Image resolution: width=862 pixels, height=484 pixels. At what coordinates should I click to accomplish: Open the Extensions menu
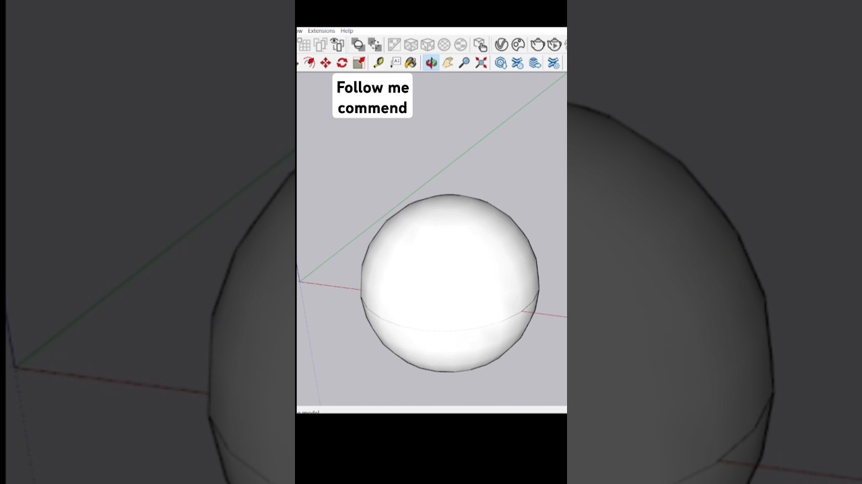[321, 31]
